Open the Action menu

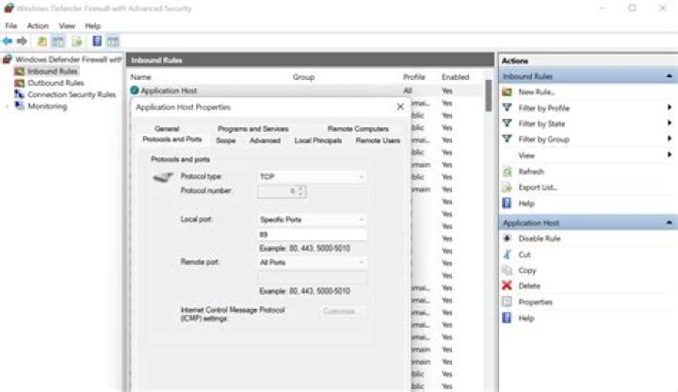(x=38, y=25)
